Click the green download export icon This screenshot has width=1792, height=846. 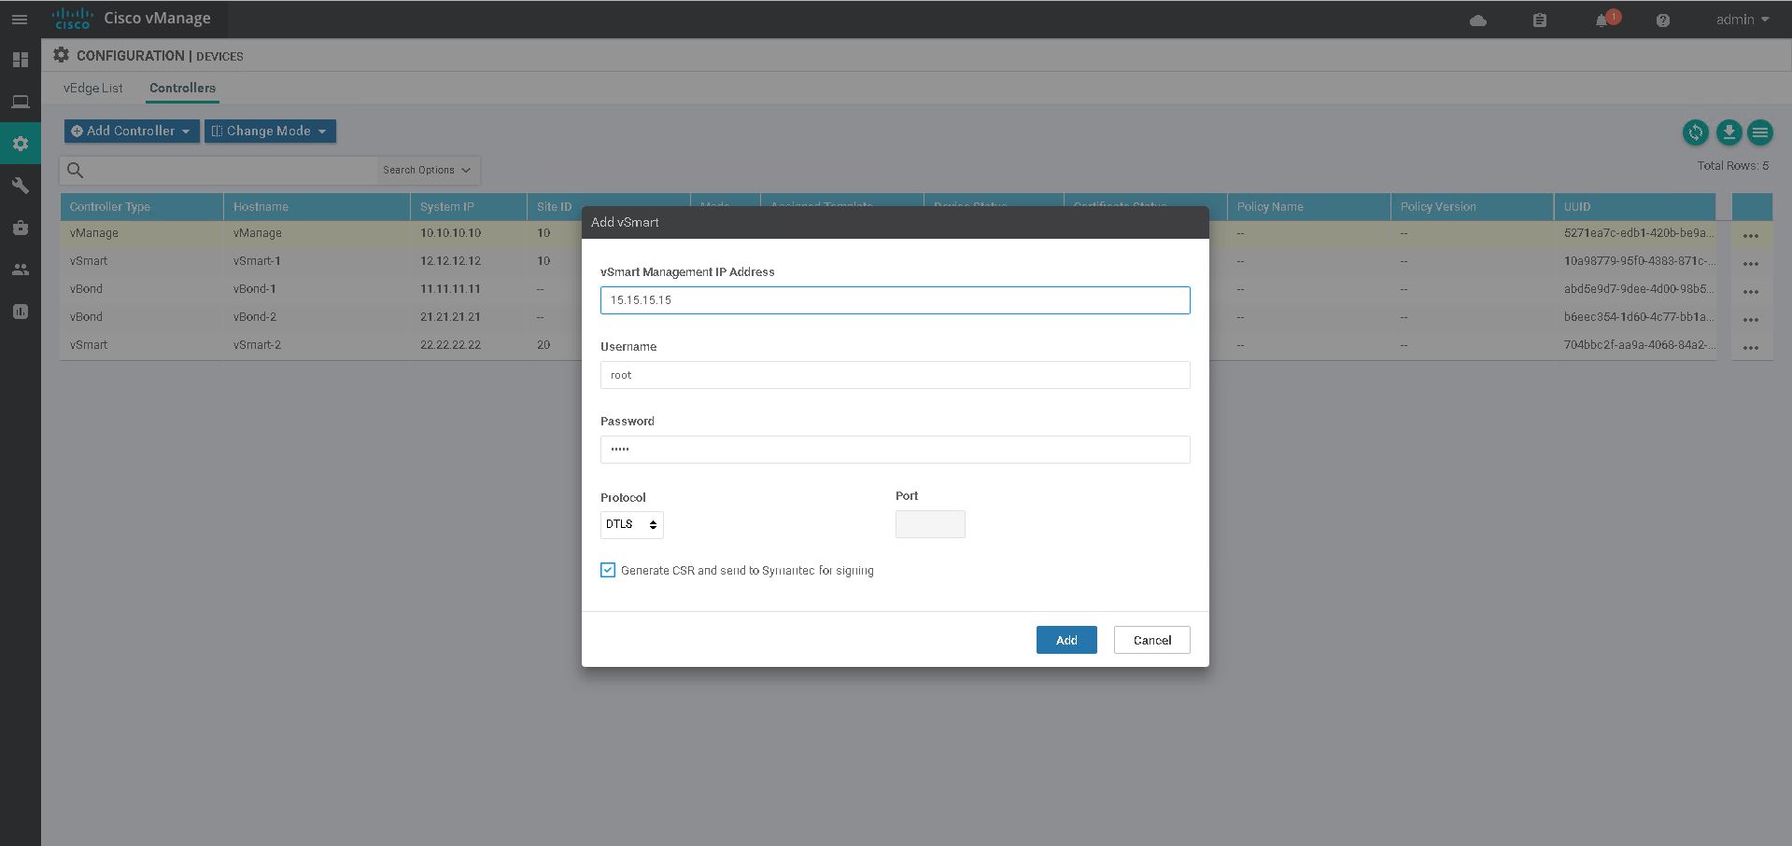1729,132
